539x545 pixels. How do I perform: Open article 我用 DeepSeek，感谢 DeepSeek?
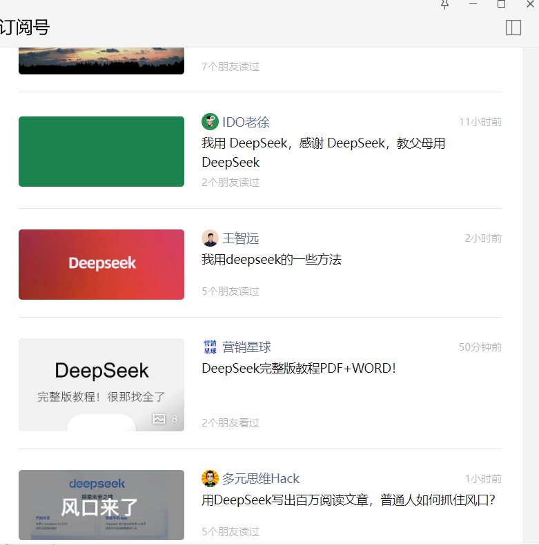[324, 152]
